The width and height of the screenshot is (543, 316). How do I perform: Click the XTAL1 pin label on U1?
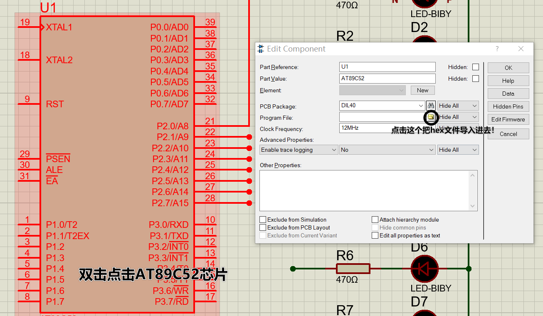59,27
